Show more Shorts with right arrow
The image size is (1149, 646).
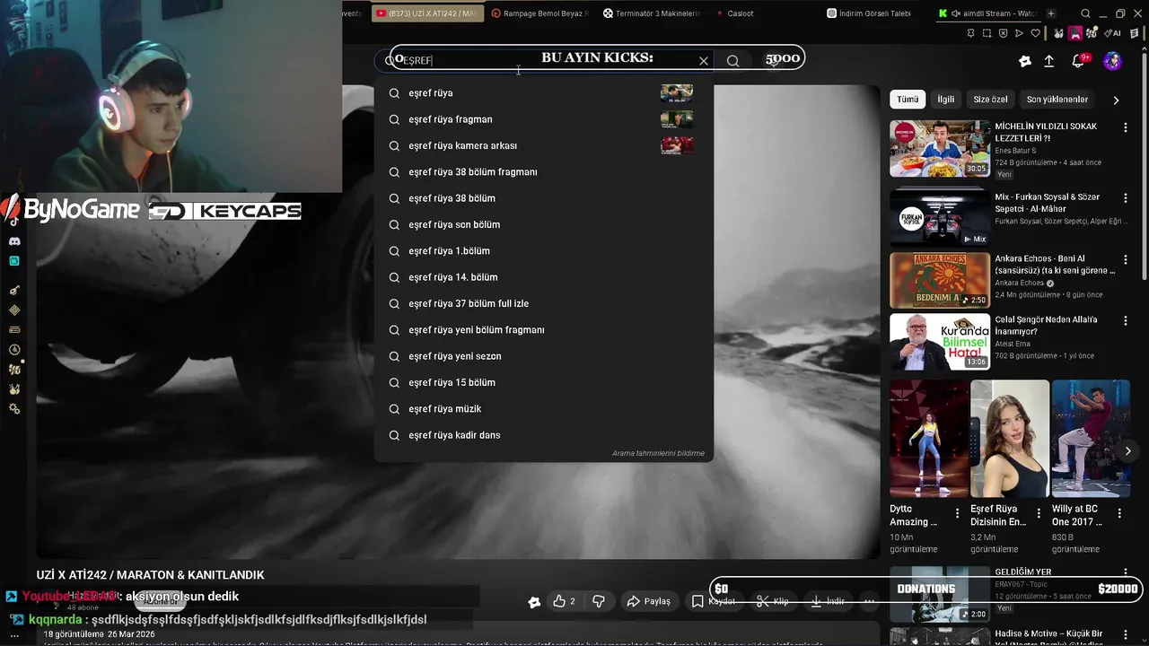coord(1127,451)
